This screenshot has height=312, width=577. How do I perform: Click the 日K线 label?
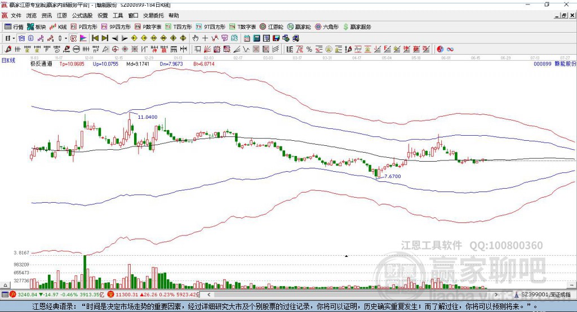click(8, 60)
